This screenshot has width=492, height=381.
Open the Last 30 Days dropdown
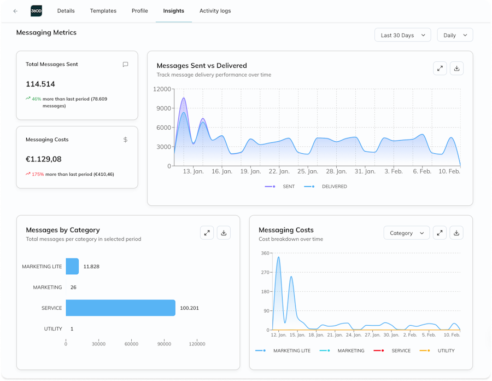pyautogui.click(x=402, y=35)
